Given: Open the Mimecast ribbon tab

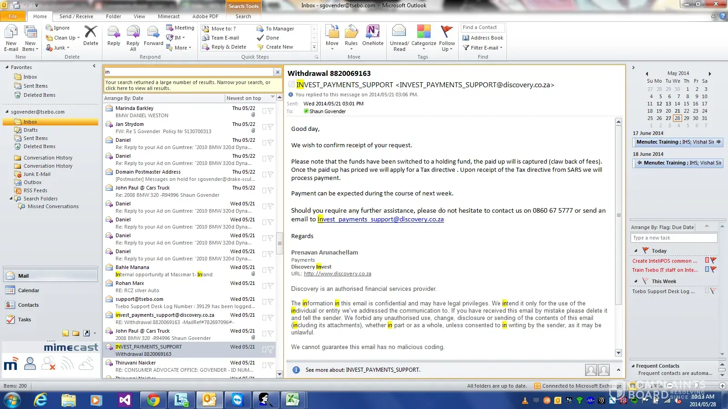Looking at the screenshot, I should (168, 16).
